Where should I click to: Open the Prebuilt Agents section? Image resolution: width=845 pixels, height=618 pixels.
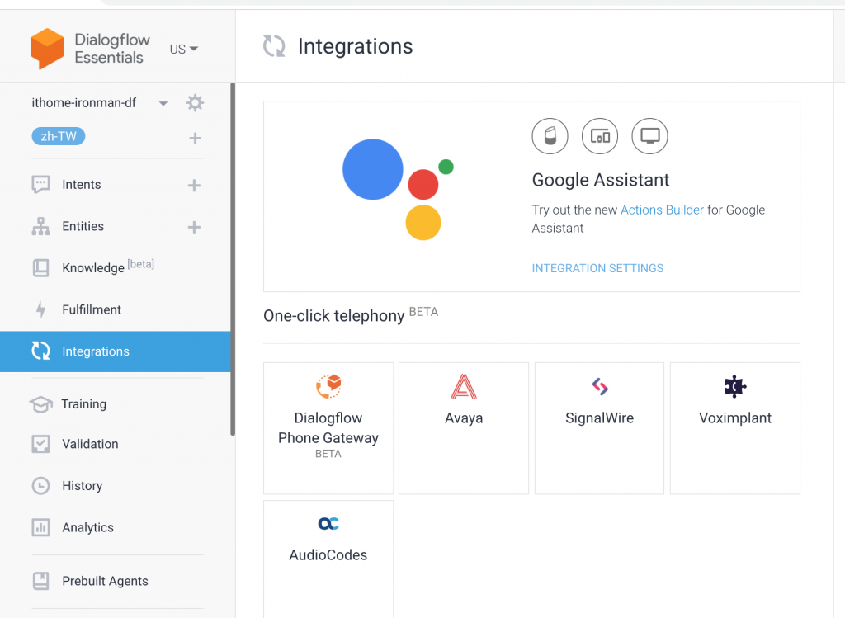[105, 581]
